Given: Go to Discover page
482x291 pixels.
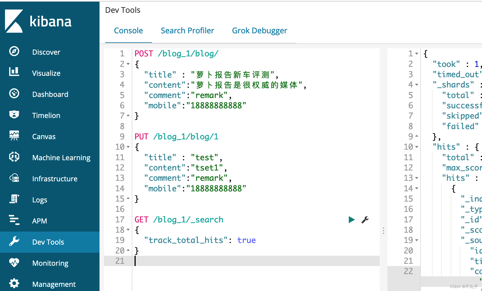Looking at the screenshot, I should (46, 52).
